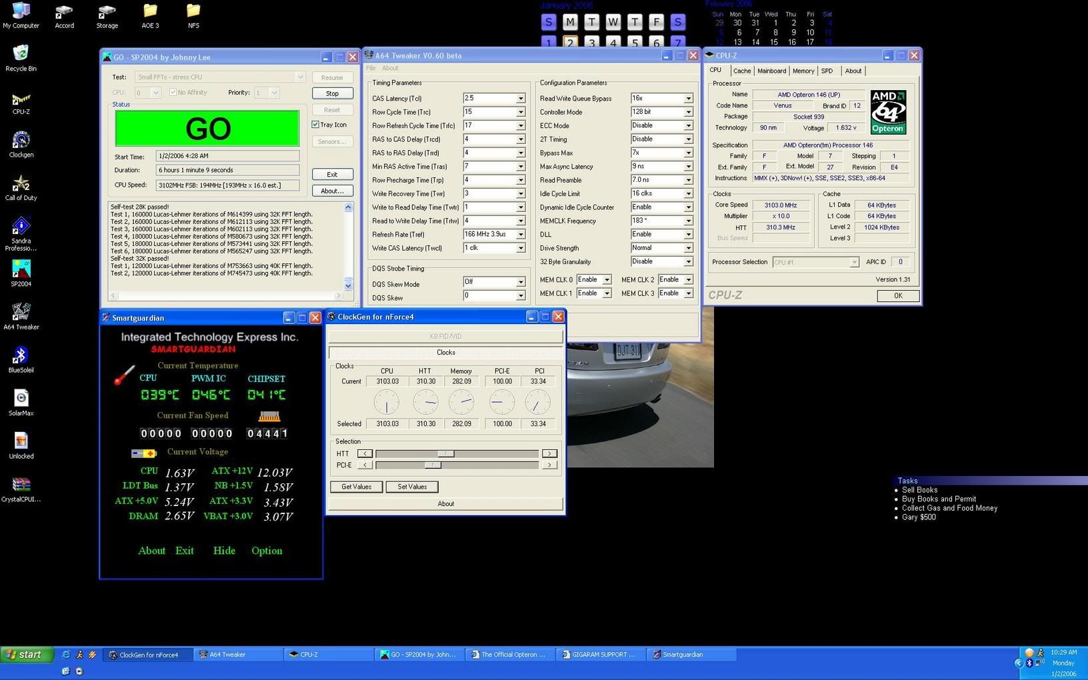Click OK in the CPU-Z window

[898, 295]
